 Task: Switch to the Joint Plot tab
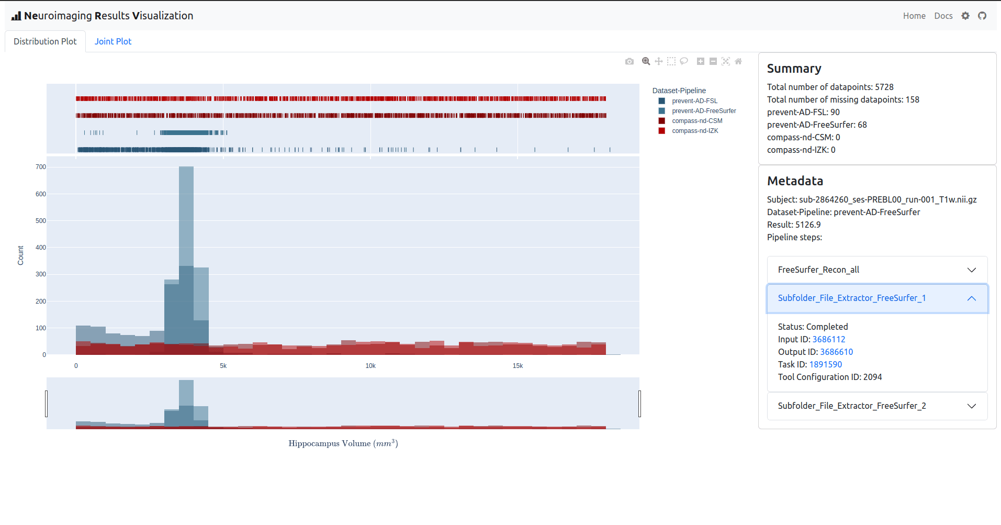coord(113,41)
